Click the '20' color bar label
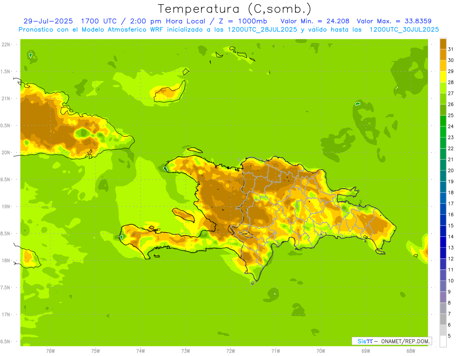This screenshot has width=461, height=356. tap(451, 170)
